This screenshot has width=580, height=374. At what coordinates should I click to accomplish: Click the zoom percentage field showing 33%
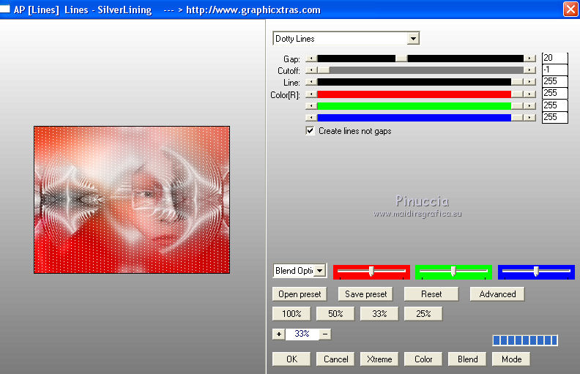302,334
